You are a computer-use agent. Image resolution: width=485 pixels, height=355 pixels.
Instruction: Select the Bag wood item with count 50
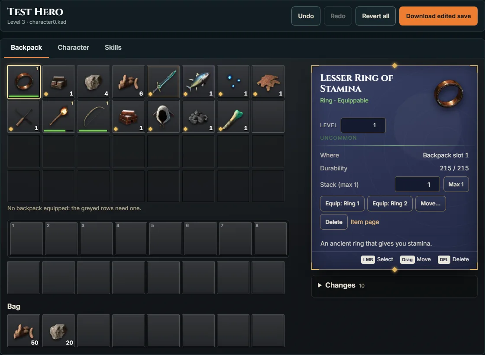24,331
